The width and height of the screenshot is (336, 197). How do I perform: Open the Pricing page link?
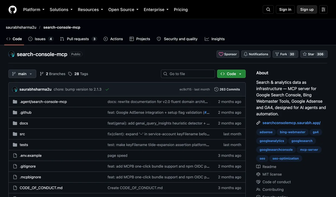181,10
